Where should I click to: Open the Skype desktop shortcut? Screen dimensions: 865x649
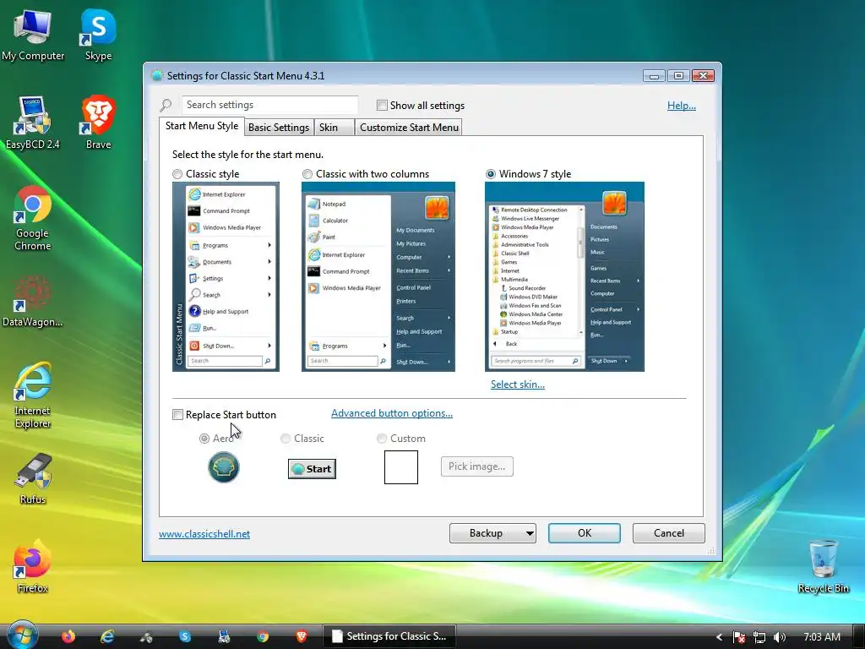(98, 34)
